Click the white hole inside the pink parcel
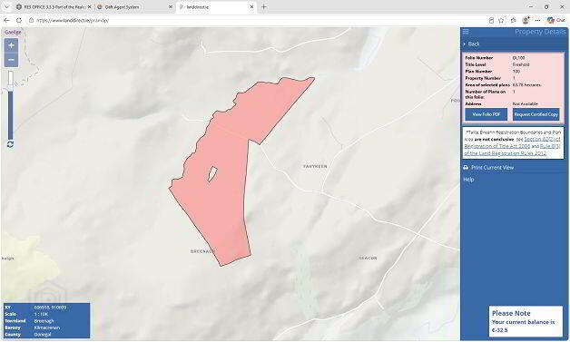The width and height of the screenshot is (570, 342). 212,174
